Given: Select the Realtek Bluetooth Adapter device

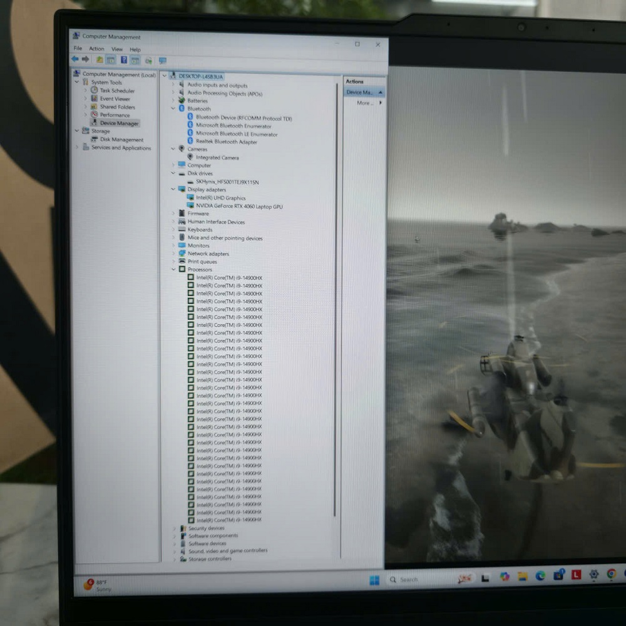Looking at the screenshot, I should [226, 141].
